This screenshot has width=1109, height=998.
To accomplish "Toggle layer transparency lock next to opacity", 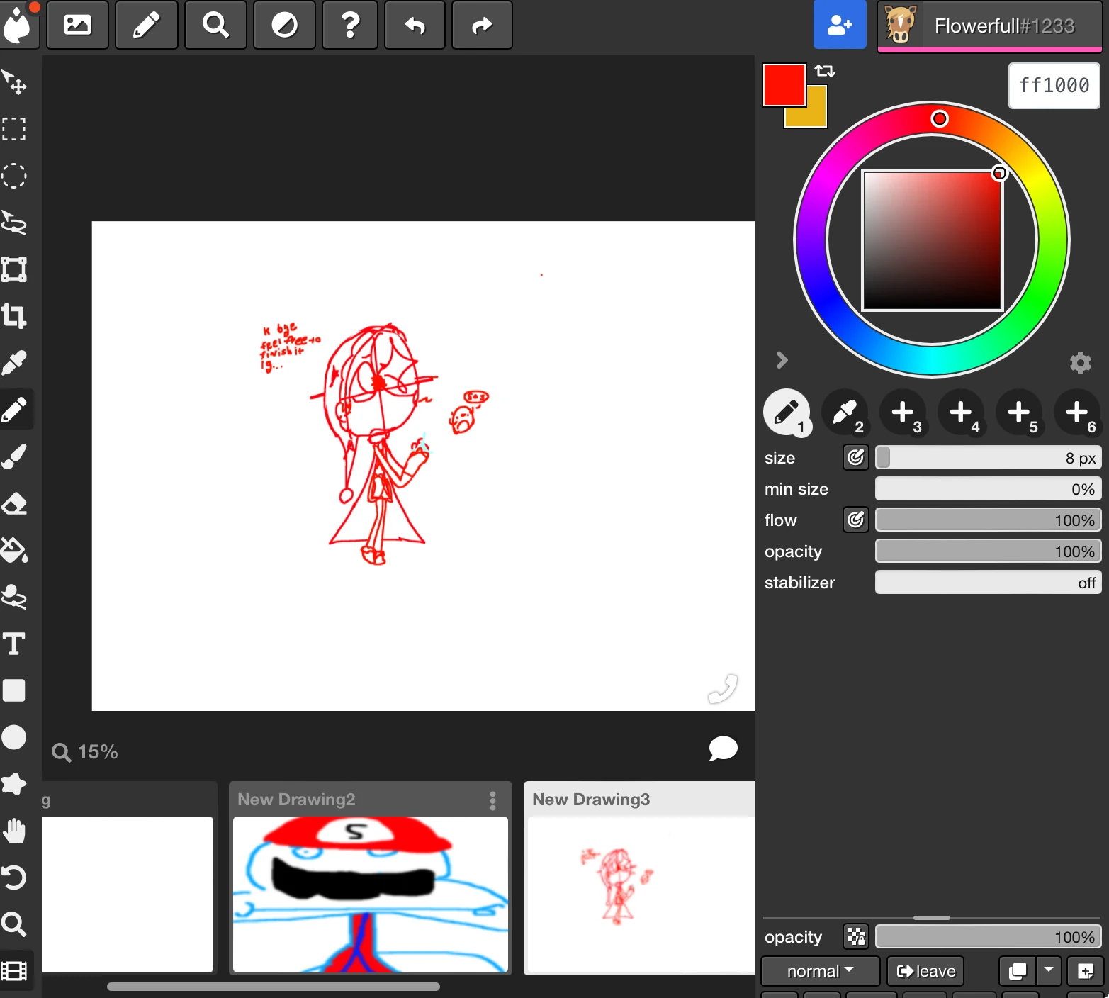I will pyautogui.click(x=855, y=937).
